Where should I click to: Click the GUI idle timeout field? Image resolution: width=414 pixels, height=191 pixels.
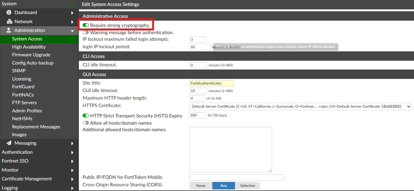pos(198,91)
